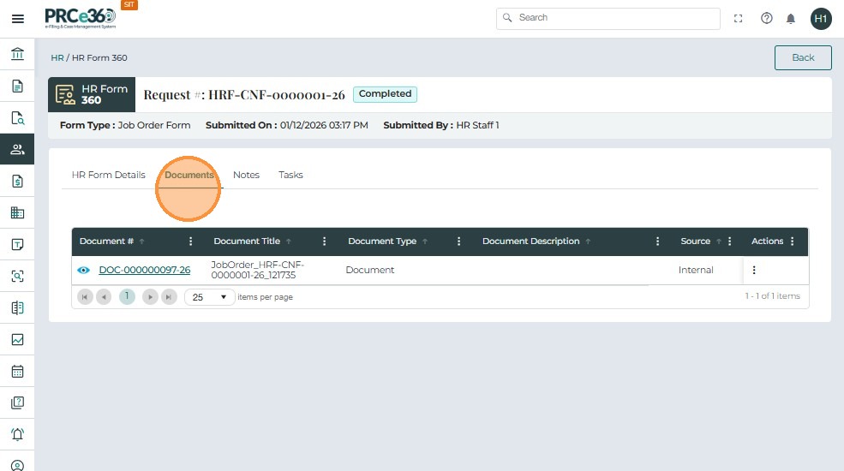Open the document sidebar icon
This screenshot has height=471, width=844.
[x=17, y=86]
